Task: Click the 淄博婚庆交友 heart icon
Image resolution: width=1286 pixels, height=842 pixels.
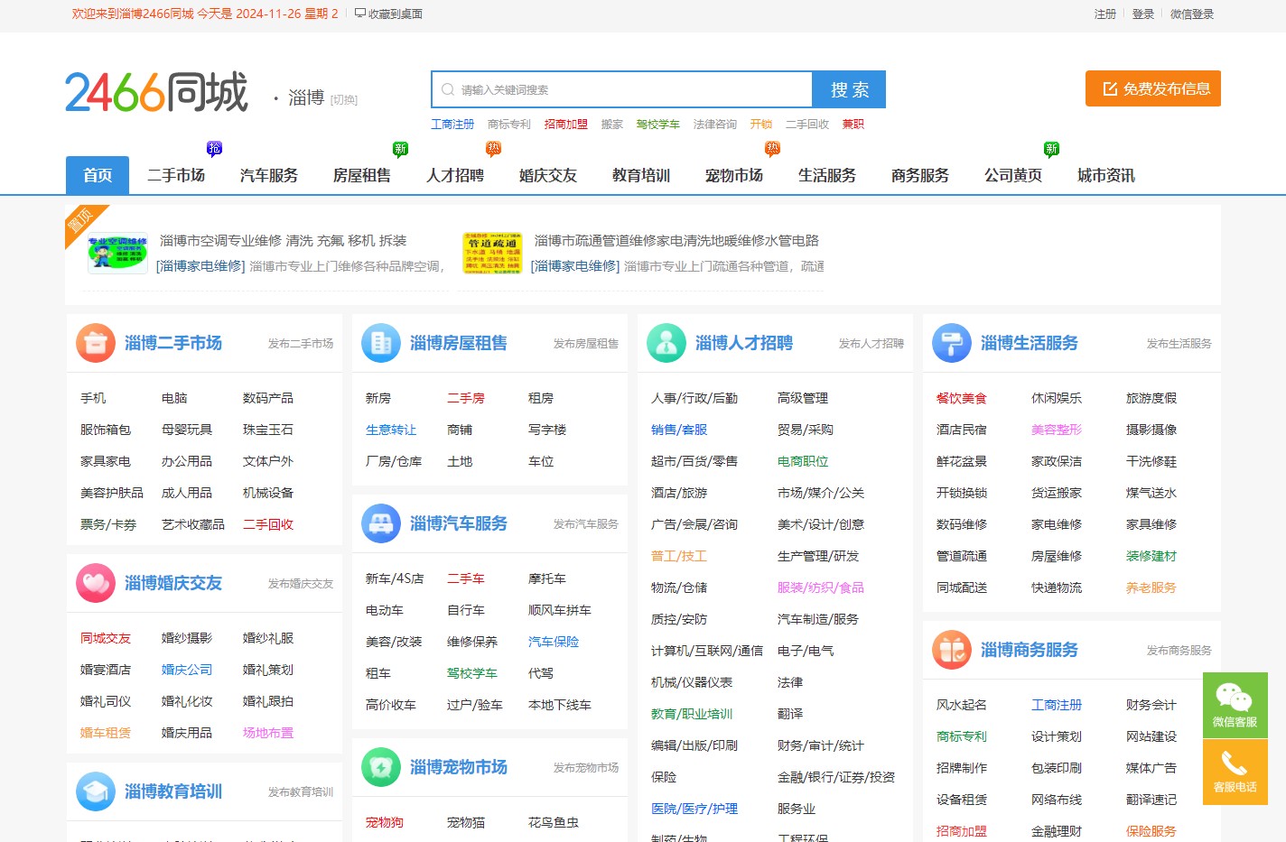Action: pyautogui.click(x=96, y=583)
